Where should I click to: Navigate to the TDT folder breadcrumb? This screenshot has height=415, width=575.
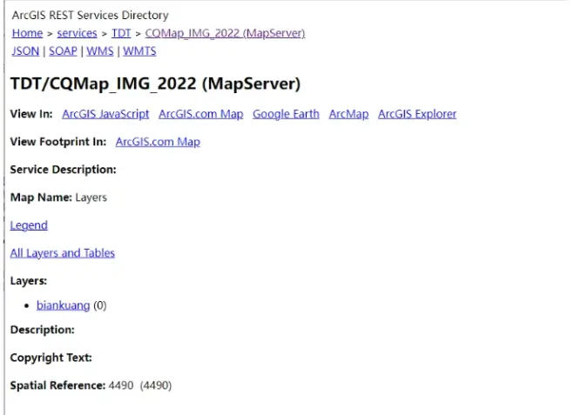click(x=121, y=33)
